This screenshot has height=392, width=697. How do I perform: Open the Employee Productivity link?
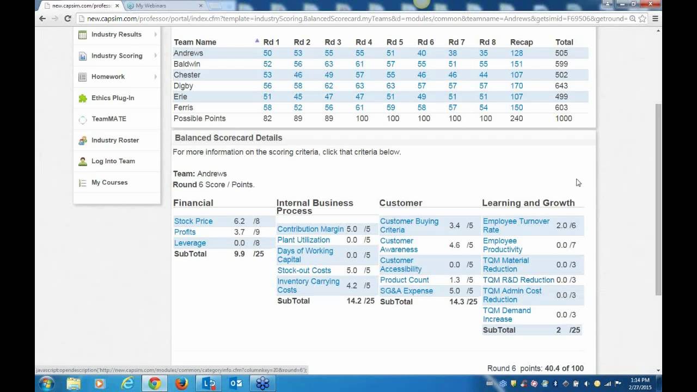click(503, 245)
